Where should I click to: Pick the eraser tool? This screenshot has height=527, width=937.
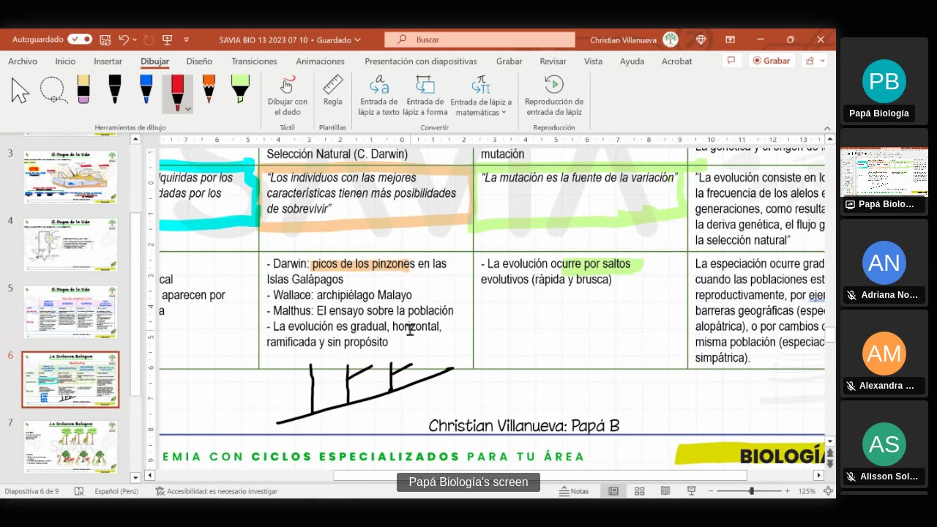tap(83, 89)
